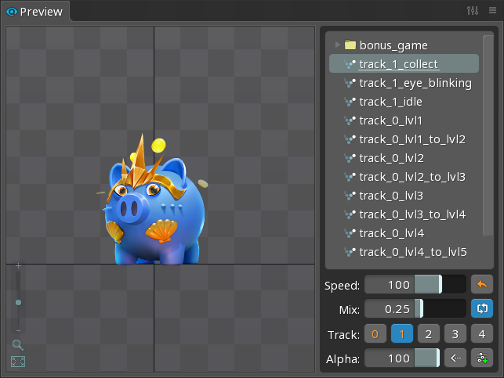Select track 0 button
This screenshot has width=504, height=378.
(x=375, y=334)
